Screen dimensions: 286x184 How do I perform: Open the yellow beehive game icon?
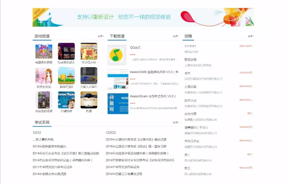point(66,75)
